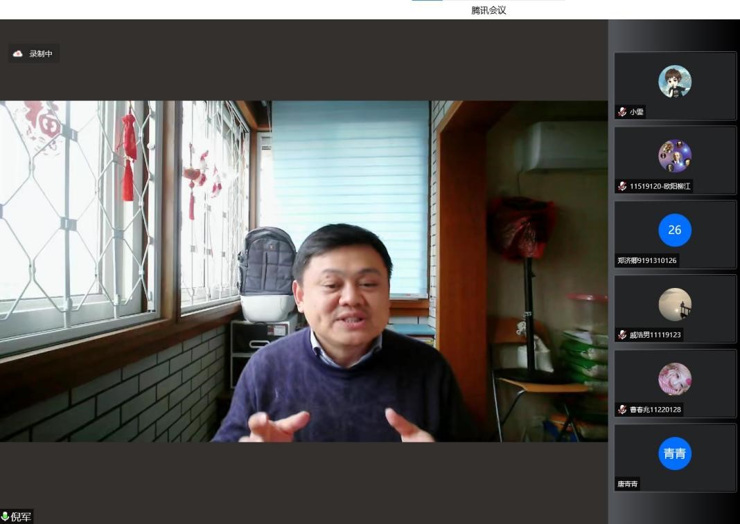Image resolution: width=740 pixels, height=524 pixels.
Task: Click the 腾讯会议 window title
Action: pyautogui.click(x=488, y=10)
